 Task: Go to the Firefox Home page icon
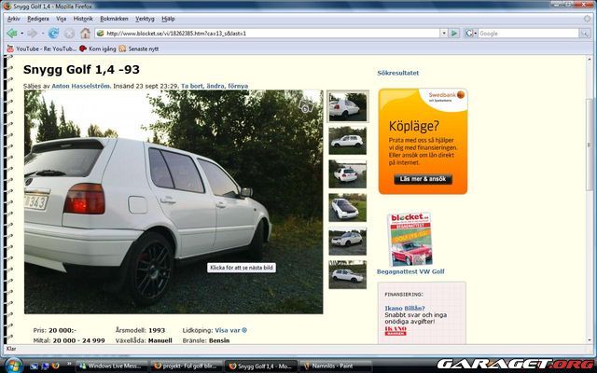coord(85,33)
